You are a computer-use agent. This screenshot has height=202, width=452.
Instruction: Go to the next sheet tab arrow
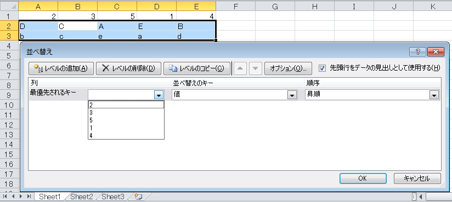[x=21, y=197]
